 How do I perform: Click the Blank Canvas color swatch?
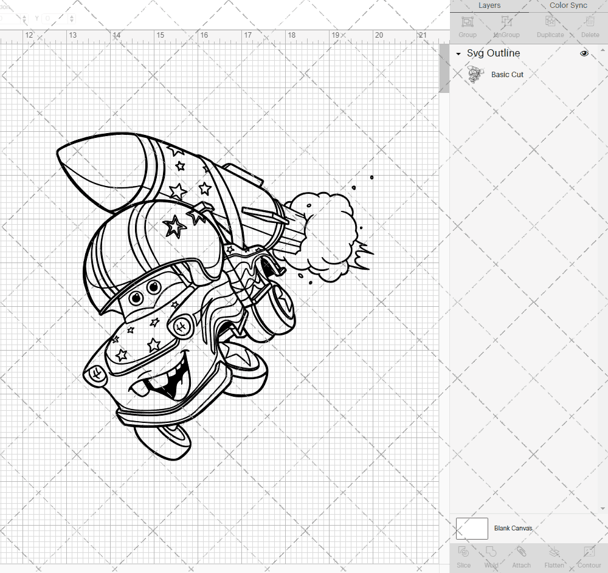point(472,529)
